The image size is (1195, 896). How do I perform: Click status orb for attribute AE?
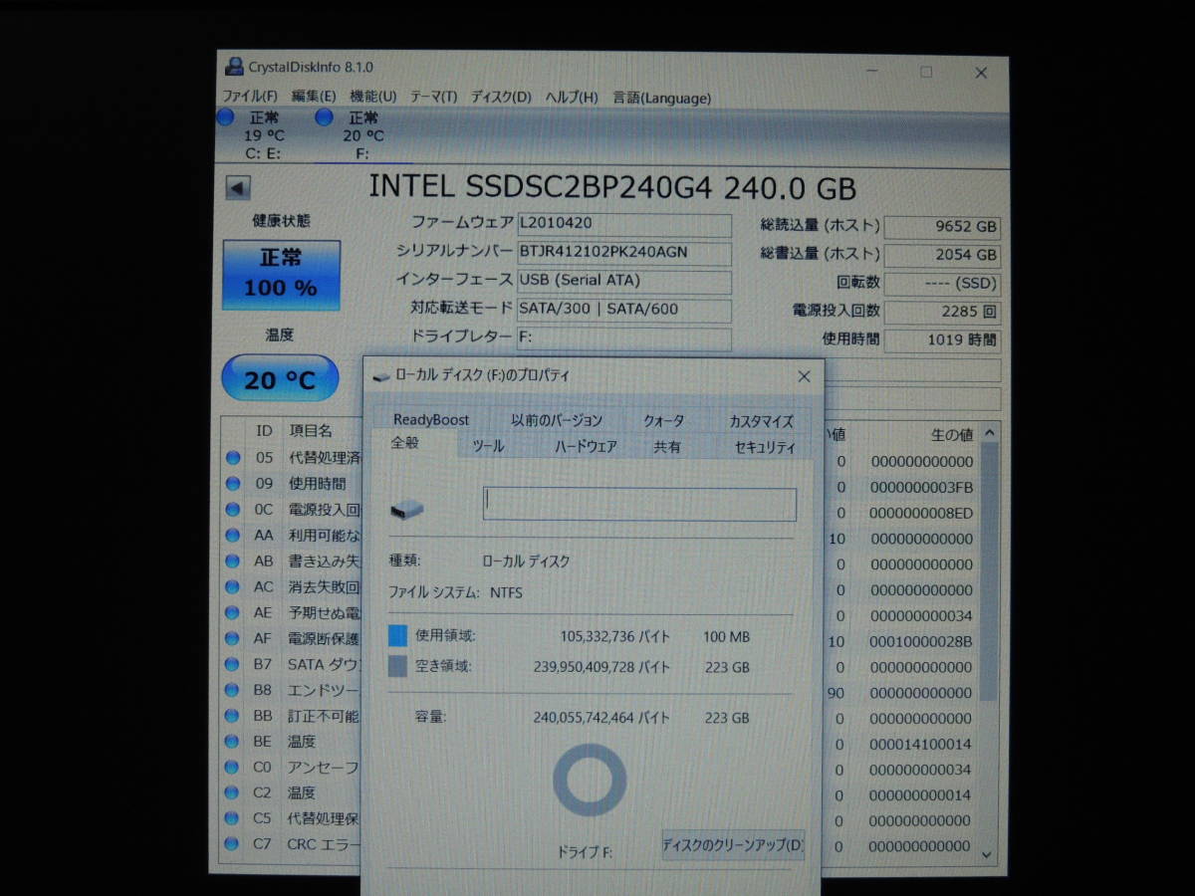click(233, 613)
